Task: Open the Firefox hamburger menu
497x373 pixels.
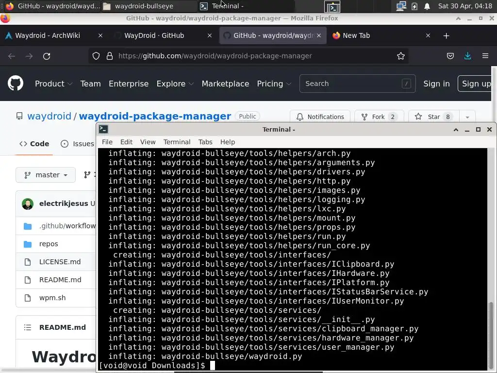Action: pos(485,56)
